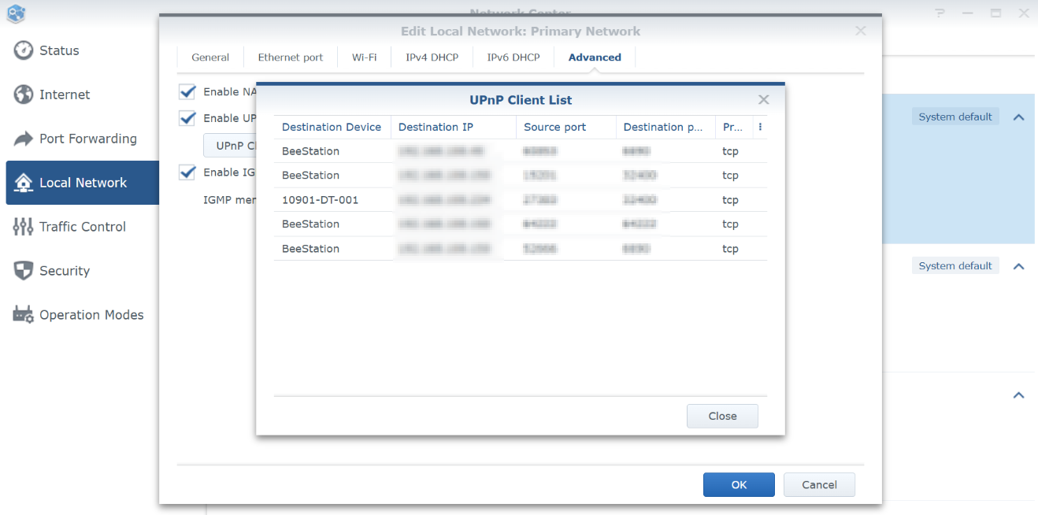This screenshot has height=515, width=1038.
Task: Collapse the second System default network chevron
Action: pyautogui.click(x=1018, y=266)
